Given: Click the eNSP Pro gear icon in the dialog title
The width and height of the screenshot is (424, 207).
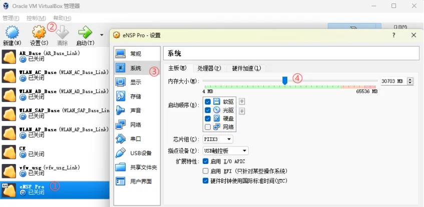Looking at the screenshot, I should 117,35.
